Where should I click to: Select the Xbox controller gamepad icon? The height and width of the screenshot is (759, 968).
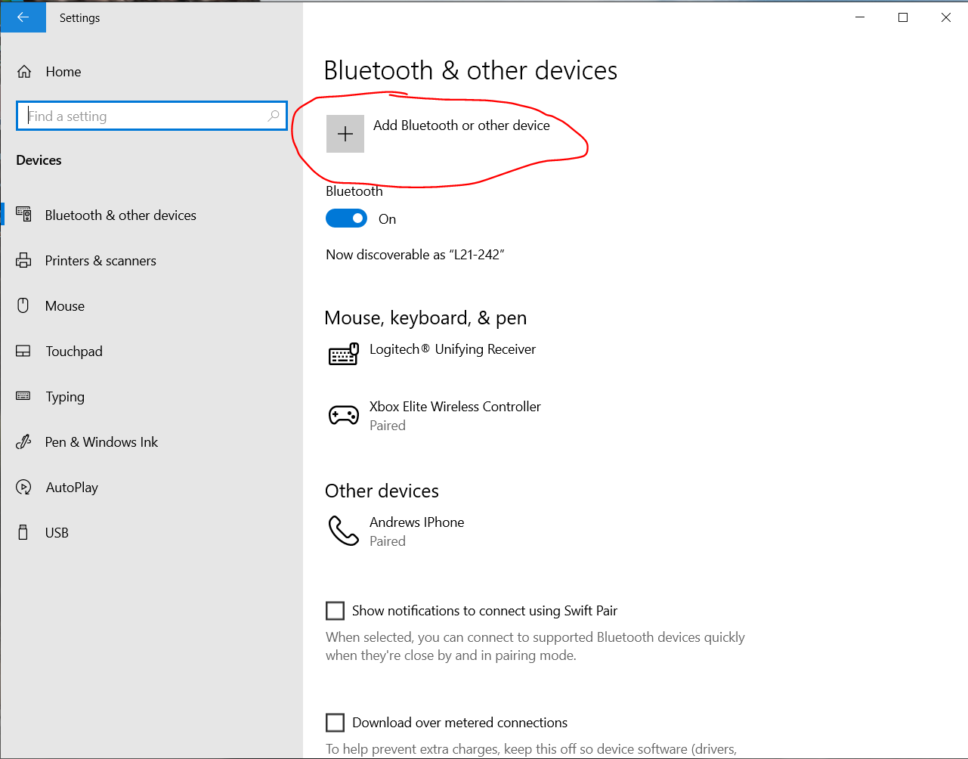(x=344, y=415)
